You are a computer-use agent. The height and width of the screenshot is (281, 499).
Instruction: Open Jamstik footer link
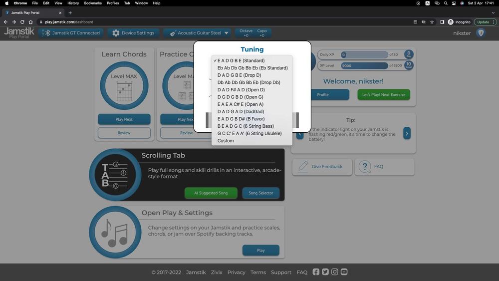point(196,273)
